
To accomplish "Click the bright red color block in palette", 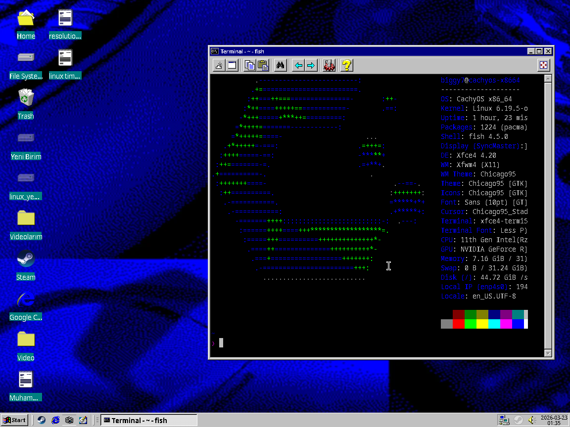I will coord(458,324).
